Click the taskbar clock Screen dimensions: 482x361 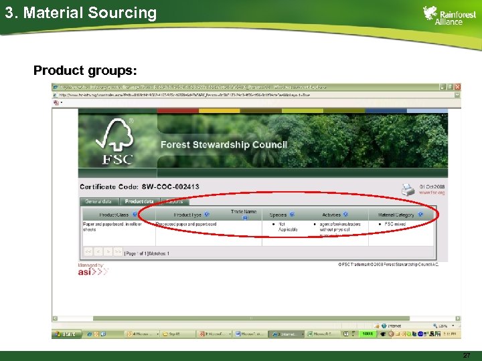pos(451,334)
